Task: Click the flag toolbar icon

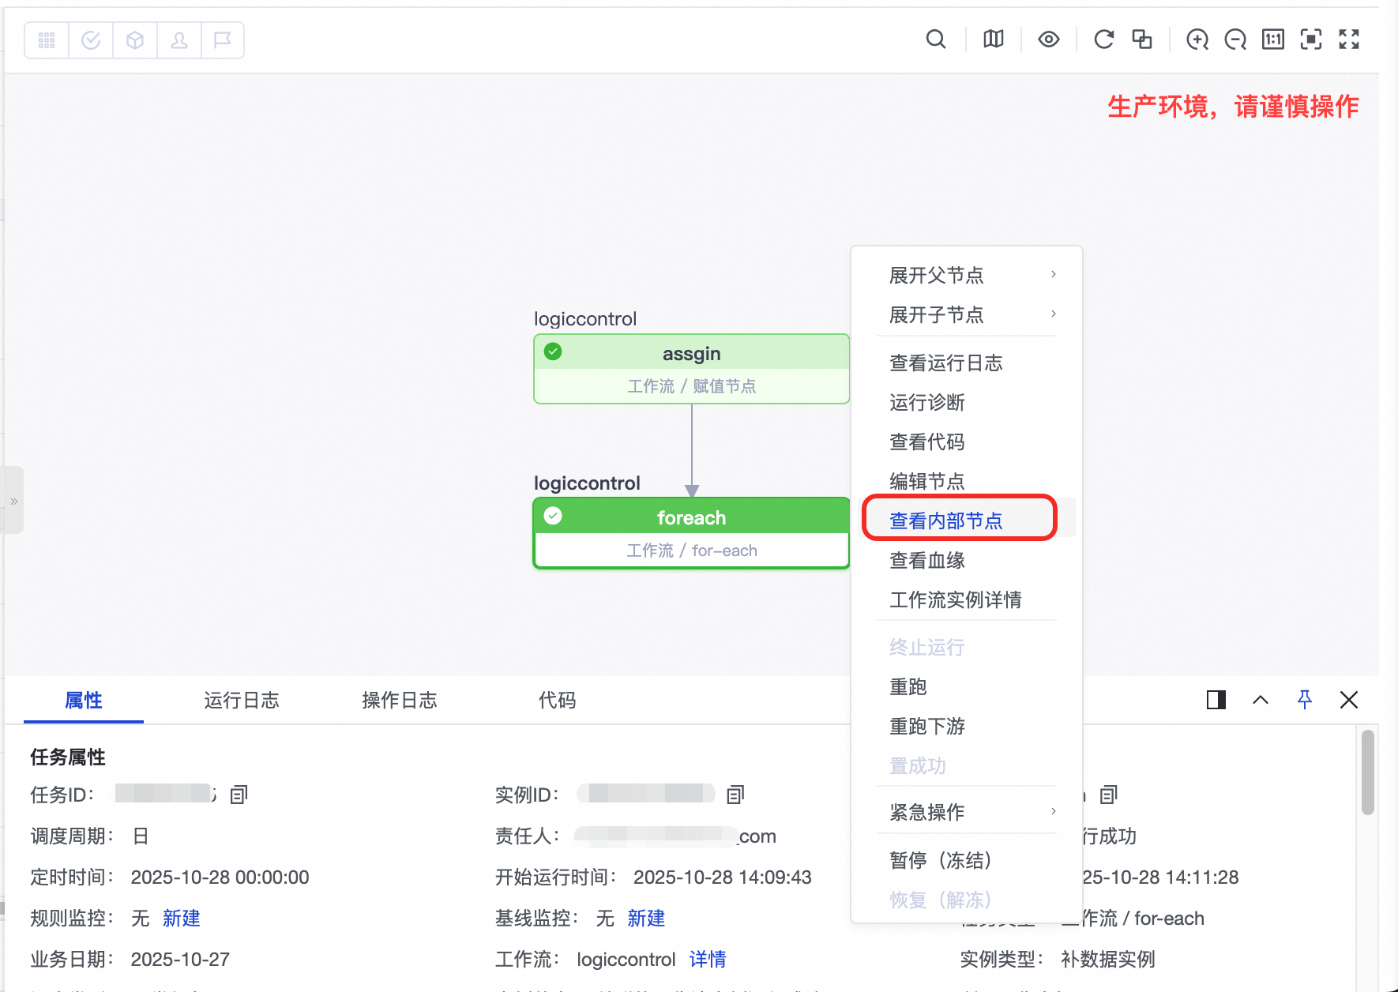Action: point(223,40)
